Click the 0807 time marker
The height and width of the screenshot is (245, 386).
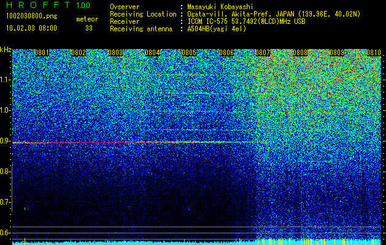(x=263, y=53)
